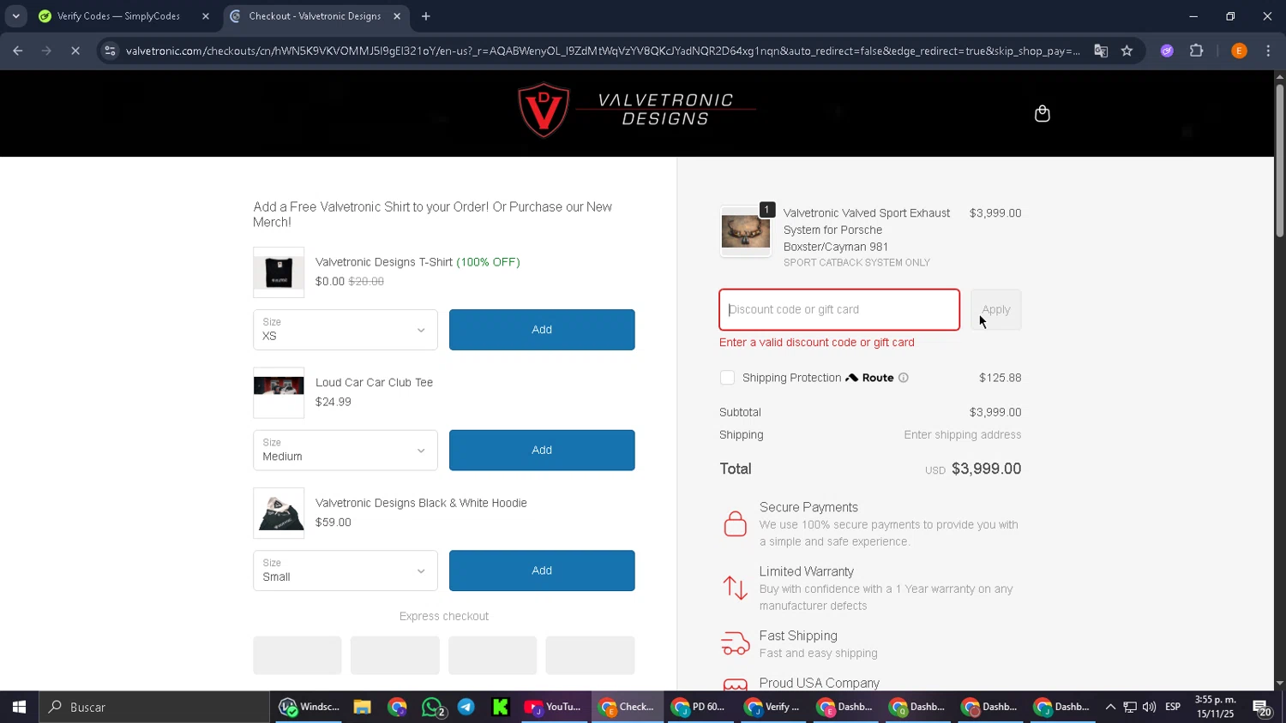Stop page loading with X button
This screenshot has height=723, width=1286.
click(75, 51)
